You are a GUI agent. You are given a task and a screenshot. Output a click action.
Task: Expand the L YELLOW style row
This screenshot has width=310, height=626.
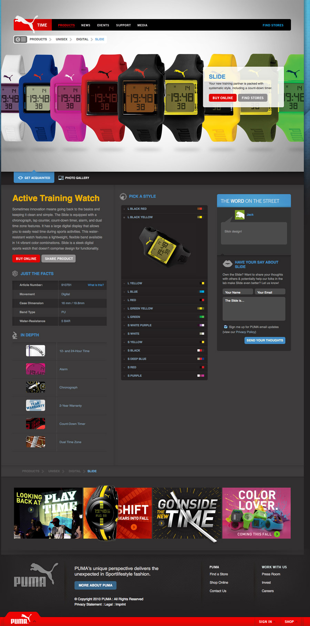tap(164, 283)
